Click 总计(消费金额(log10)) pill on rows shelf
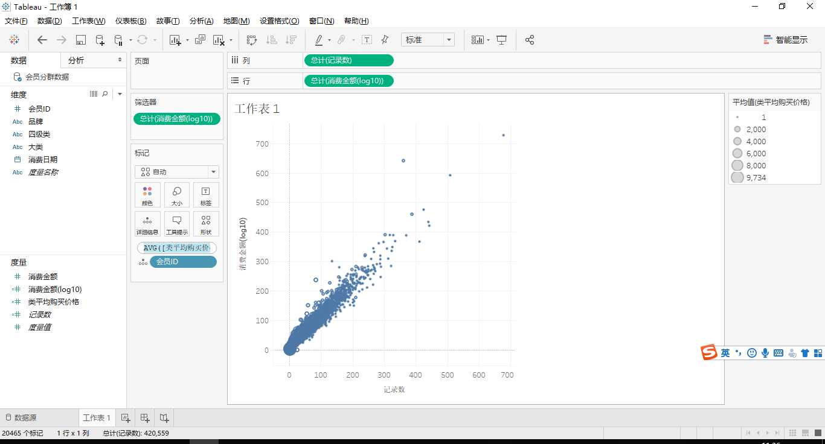 (348, 81)
